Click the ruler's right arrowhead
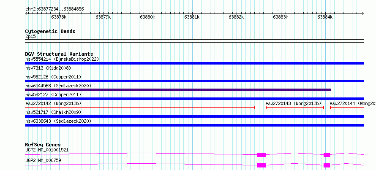The image size is (376, 170). tap(363, 13)
